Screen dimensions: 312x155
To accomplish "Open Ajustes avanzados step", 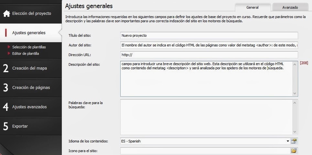I will [x=31, y=107].
